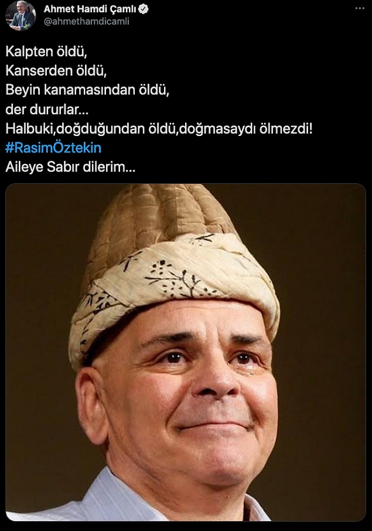
Task: Click the display name Ahmet Hamdi Çamlı
Action: point(90,9)
